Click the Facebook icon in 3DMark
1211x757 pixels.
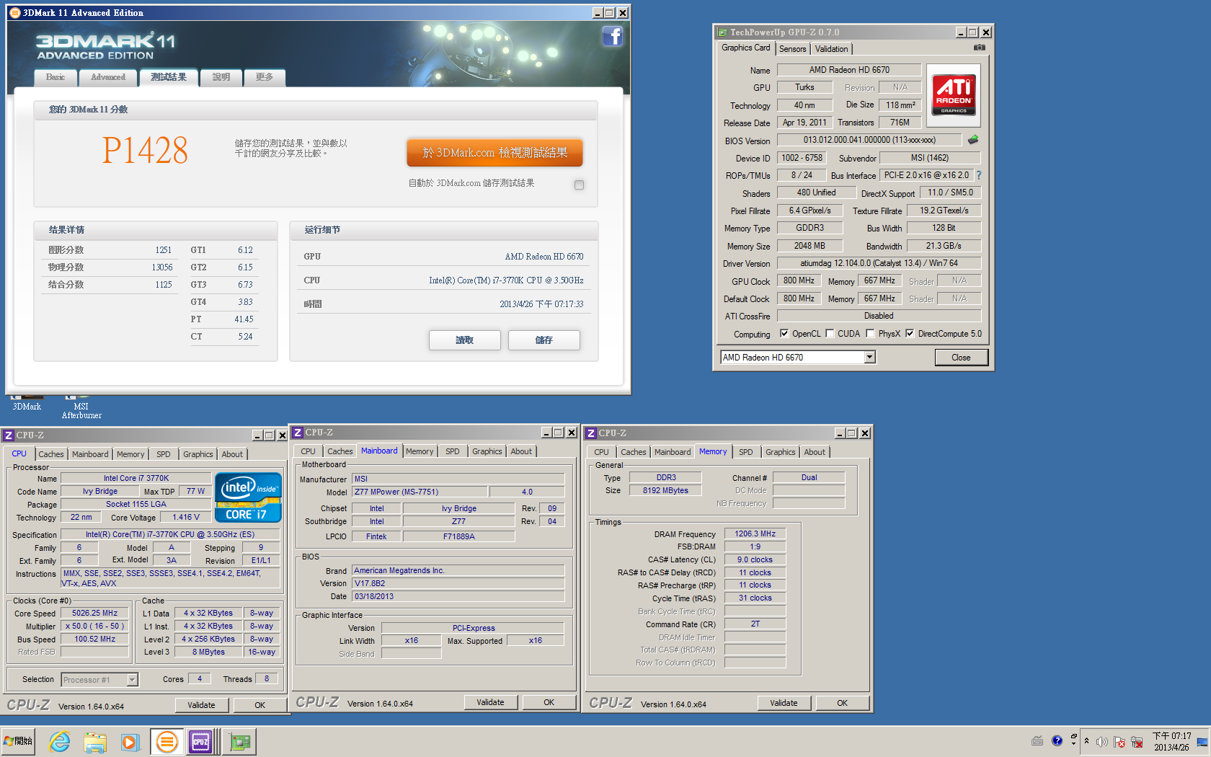tap(612, 36)
